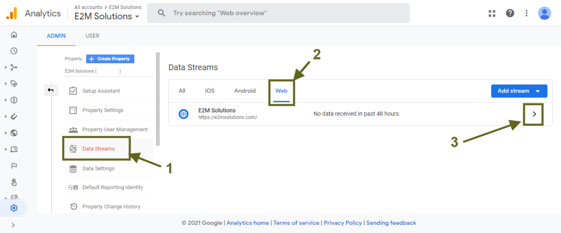Open the three-dot more options menu
Screen dimensions: 561x233
point(526,13)
